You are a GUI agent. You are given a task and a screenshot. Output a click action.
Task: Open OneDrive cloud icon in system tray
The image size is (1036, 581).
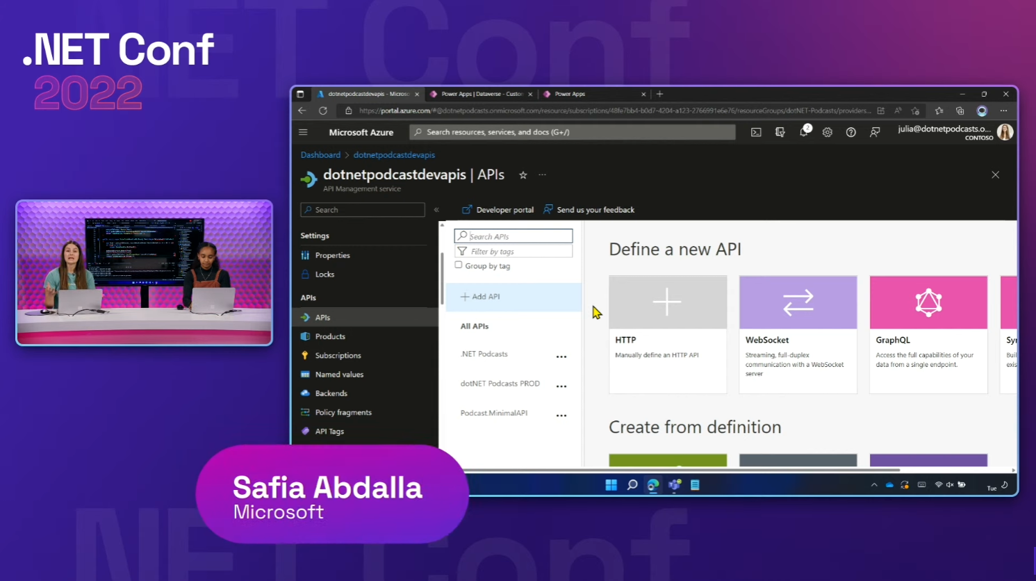coord(889,485)
